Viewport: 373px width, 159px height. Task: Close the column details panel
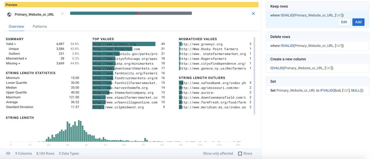tap(253, 13)
